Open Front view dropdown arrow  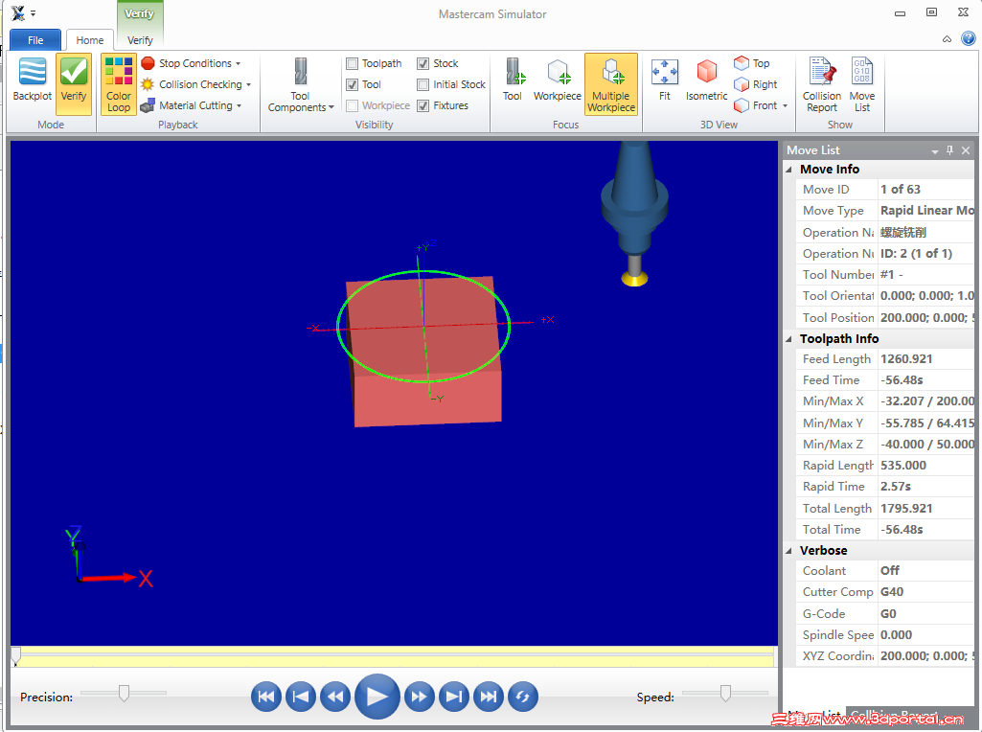(x=785, y=106)
